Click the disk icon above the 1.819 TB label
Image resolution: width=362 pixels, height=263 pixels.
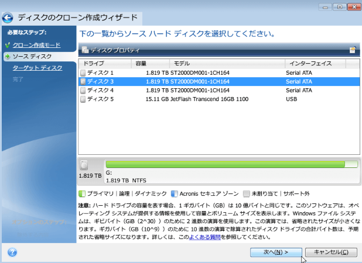tap(84, 165)
